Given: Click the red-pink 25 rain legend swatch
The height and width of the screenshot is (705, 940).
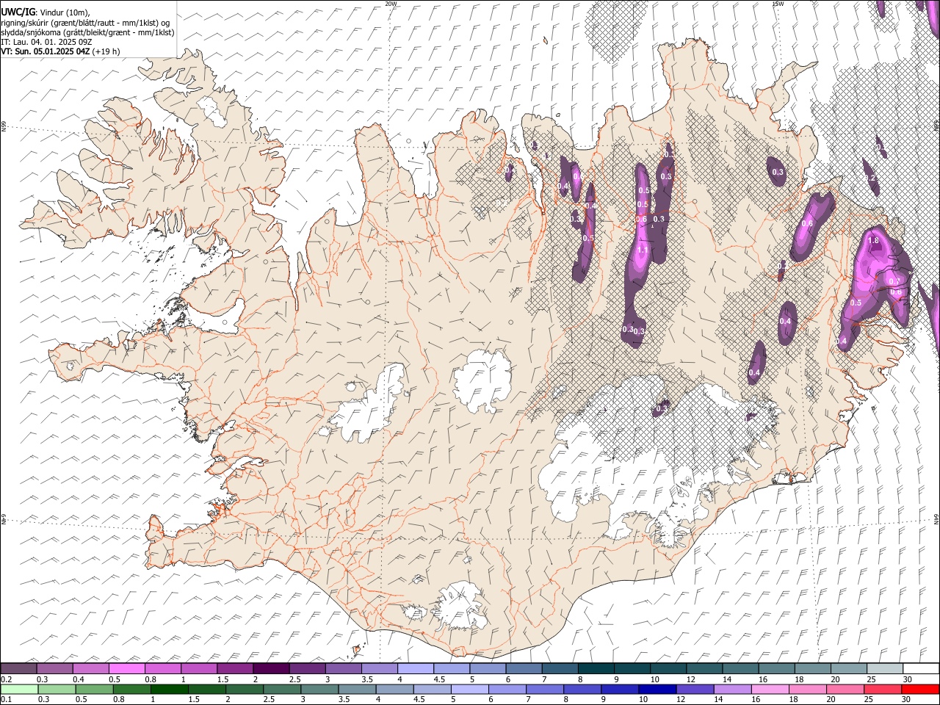Looking at the screenshot, I should (x=882, y=689).
